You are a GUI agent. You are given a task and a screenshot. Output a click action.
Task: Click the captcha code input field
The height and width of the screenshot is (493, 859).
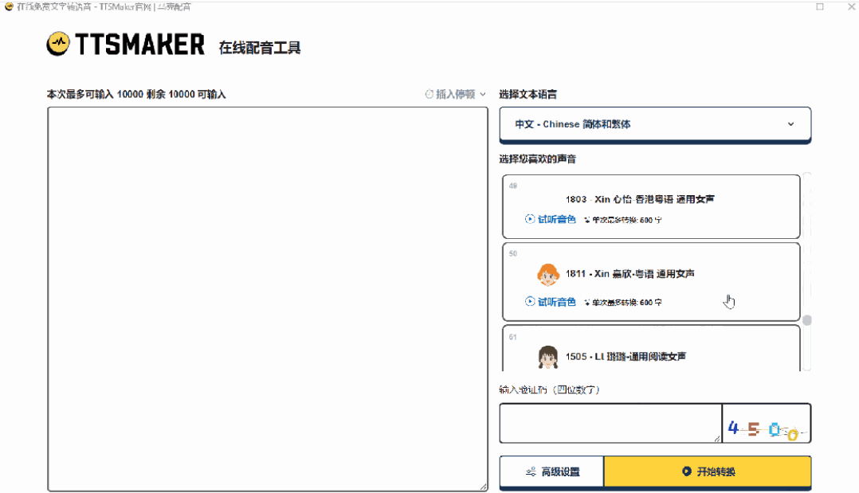(x=610, y=423)
